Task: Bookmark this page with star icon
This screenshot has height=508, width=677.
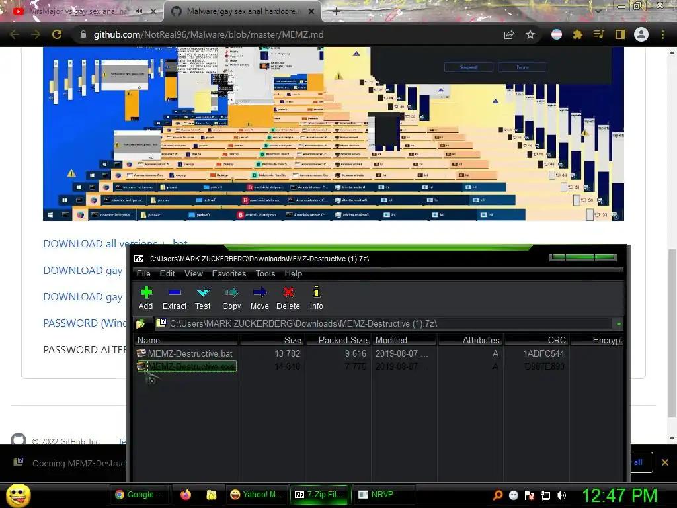Action: click(530, 34)
